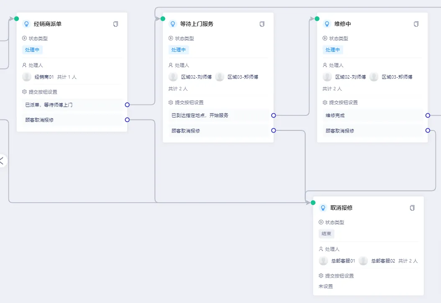The width and height of the screenshot is (441, 303).
Task: Click avatar of 经销商01
Action: click(x=27, y=76)
